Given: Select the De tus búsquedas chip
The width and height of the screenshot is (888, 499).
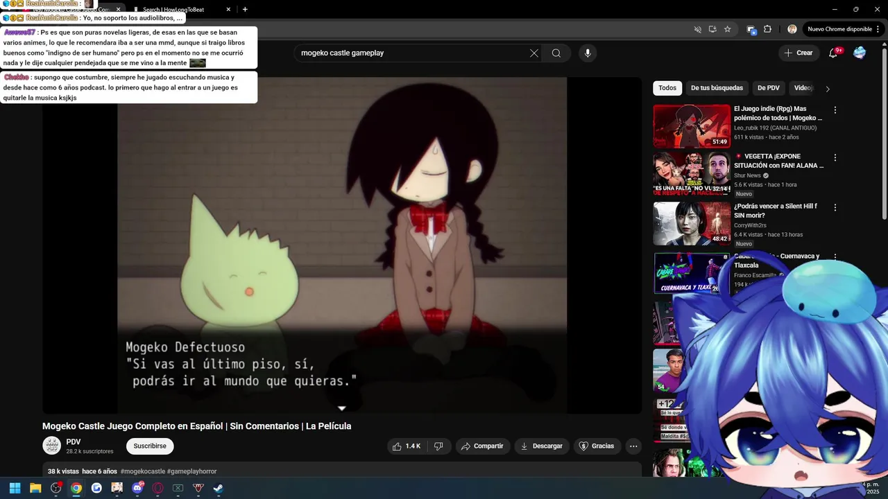Looking at the screenshot, I should 717,88.
